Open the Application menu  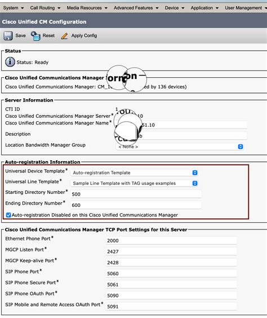pos(204,8)
